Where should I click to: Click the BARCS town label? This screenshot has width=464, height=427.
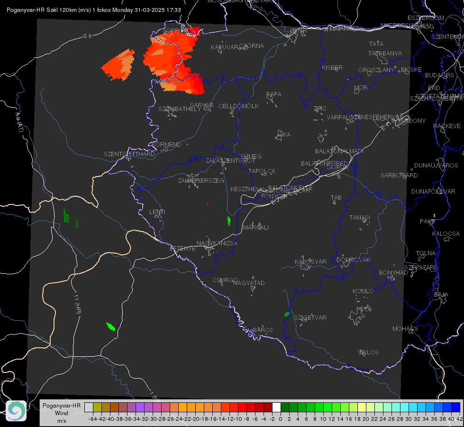point(263,330)
